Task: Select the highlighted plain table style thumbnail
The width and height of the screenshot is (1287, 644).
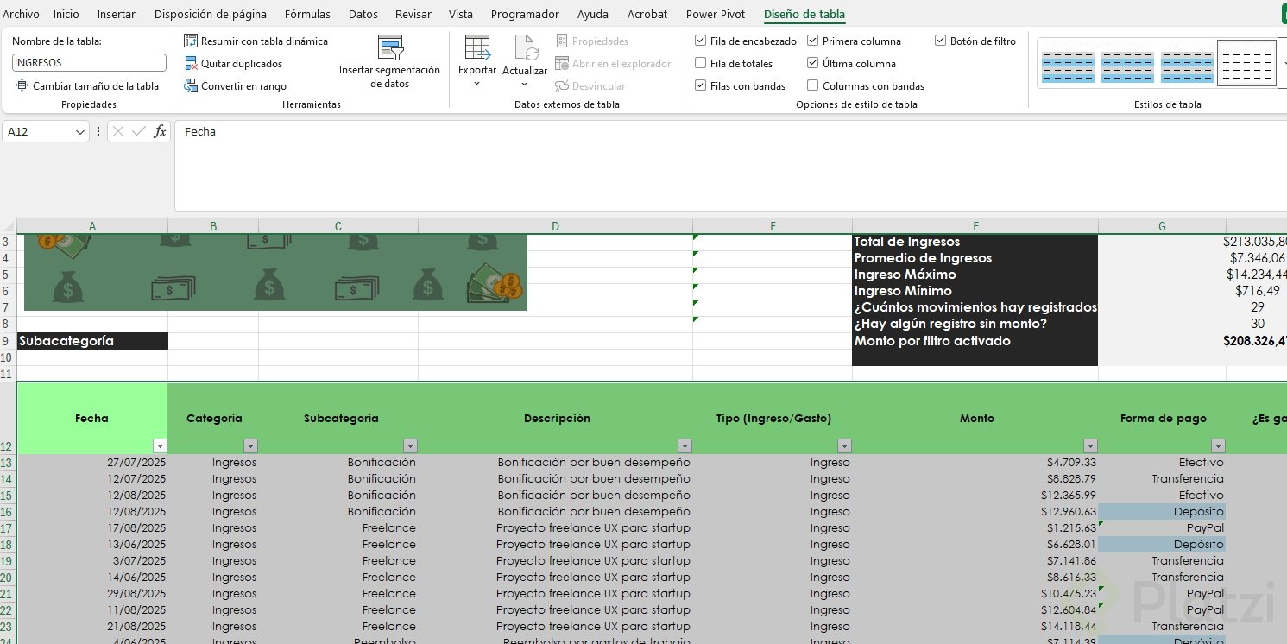Action: click(1246, 62)
